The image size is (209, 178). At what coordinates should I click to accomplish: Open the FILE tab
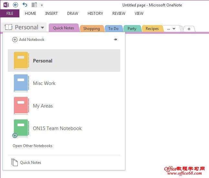(10, 14)
